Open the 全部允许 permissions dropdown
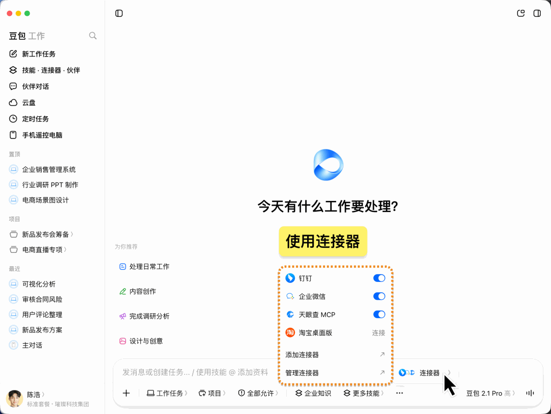 [x=258, y=393]
